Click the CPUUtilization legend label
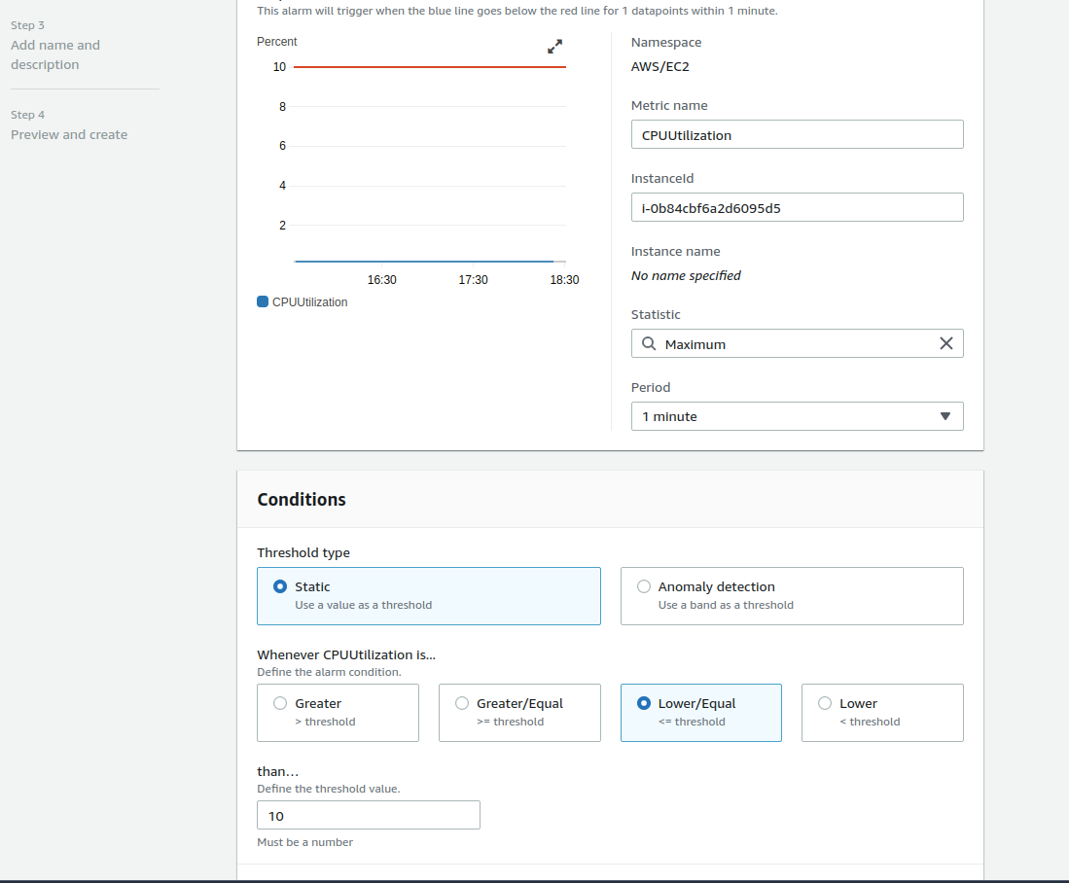The height and width of the screenshot is (883, 1069). coord(309,302)
